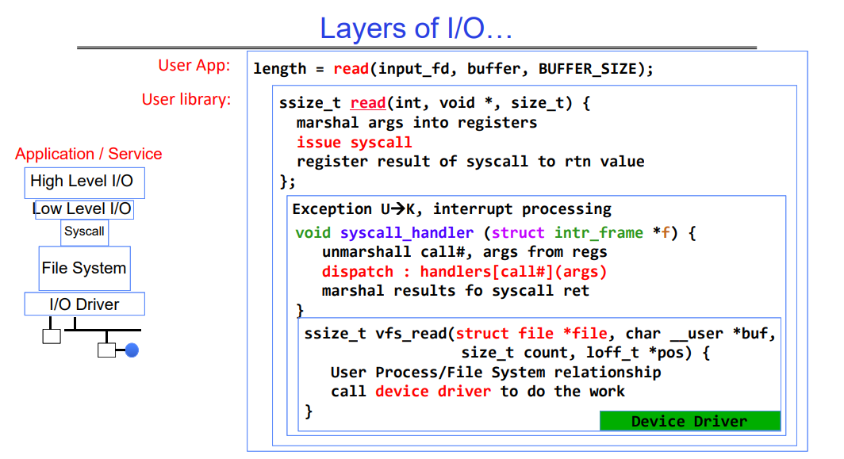
Task: Click the 'Application / Service' heading
Action: click(x=89, y=155)
